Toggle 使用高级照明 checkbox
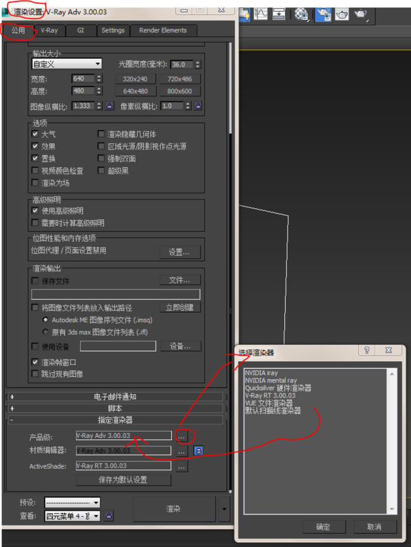Screen dimensions: 411x547 35,210
